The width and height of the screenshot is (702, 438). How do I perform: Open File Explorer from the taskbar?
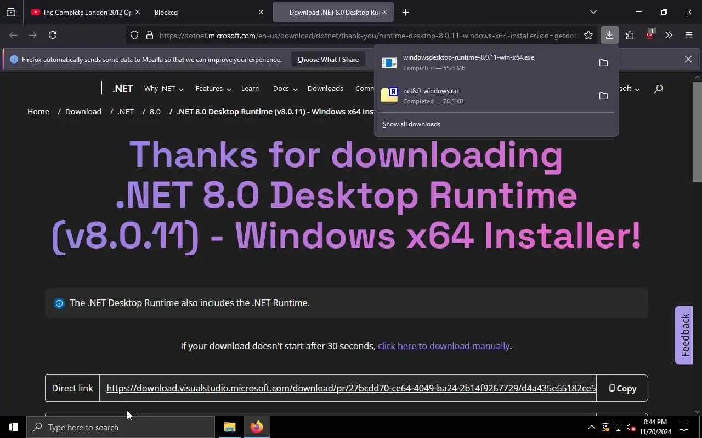click(229, 427)
